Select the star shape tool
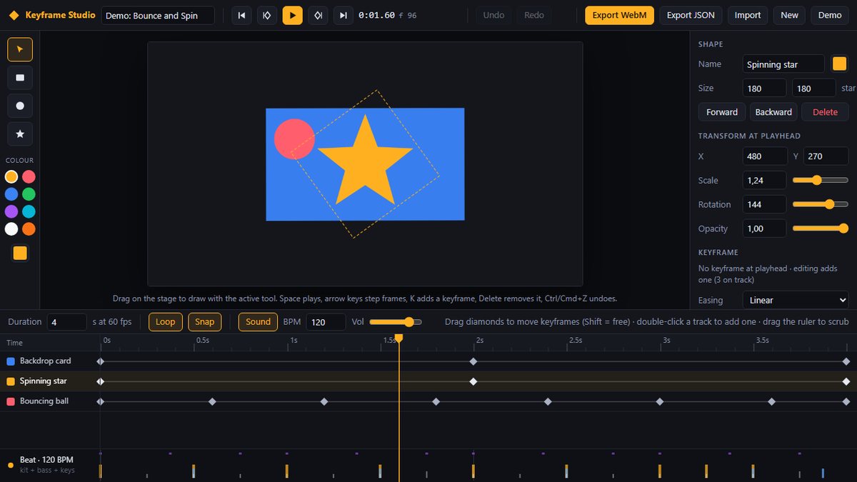The height and width of the screenshot is (482, 857). tap(20, 134)
